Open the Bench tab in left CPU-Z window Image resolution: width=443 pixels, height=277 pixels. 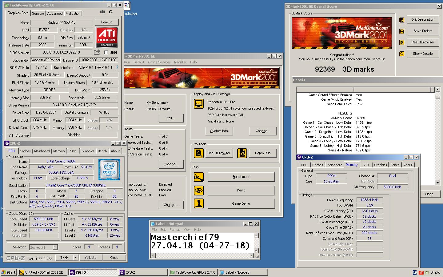click(x=102, y=151)
